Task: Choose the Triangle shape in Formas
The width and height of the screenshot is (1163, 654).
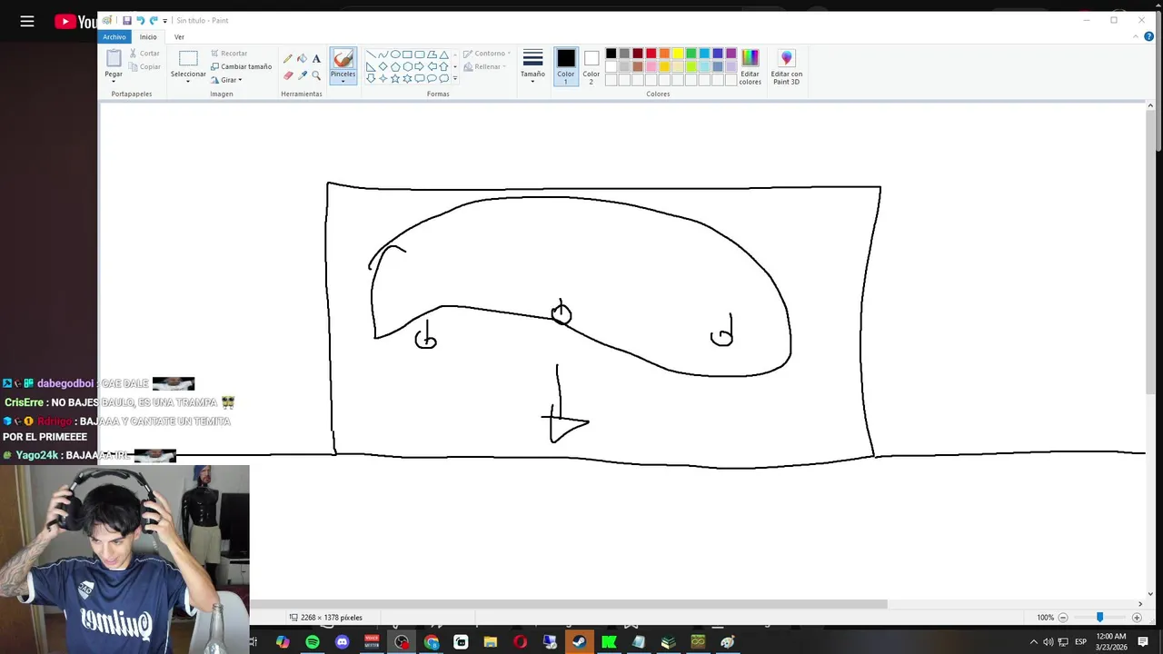Action: point(444,54)
